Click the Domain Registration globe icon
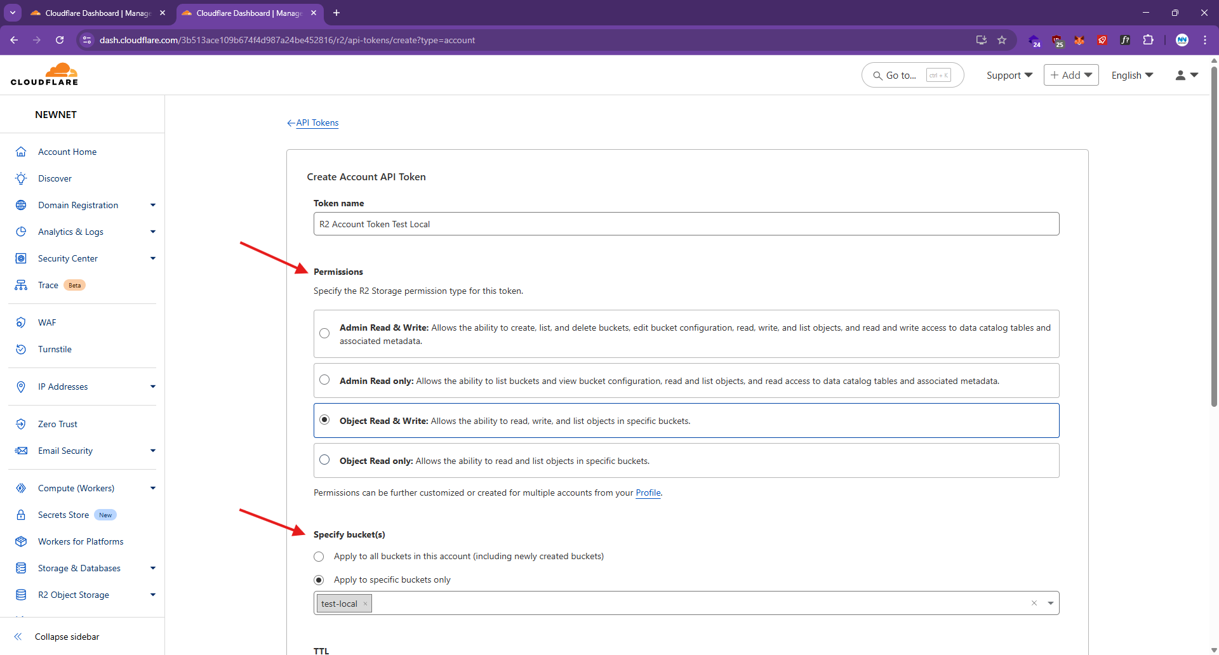 [x=21, y=205]
